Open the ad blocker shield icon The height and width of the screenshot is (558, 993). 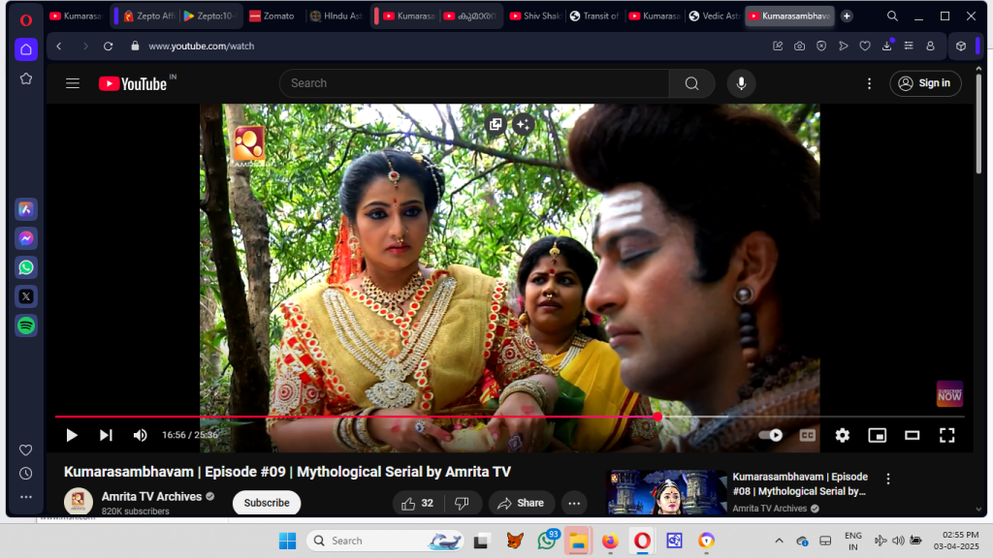[x=821, y=46]
